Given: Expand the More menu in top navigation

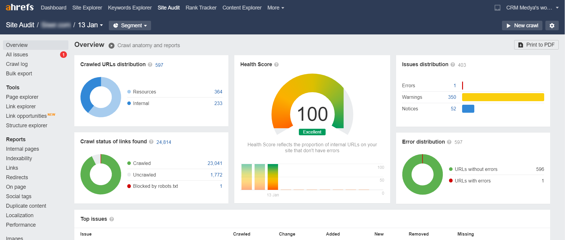Looking at the screenshot, I should tap(276, 8).
